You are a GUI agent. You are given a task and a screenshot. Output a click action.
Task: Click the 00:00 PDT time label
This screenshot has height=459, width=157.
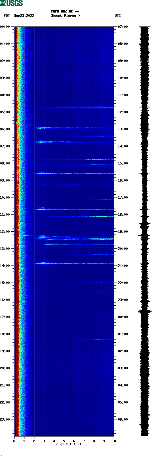click(5, 27)
